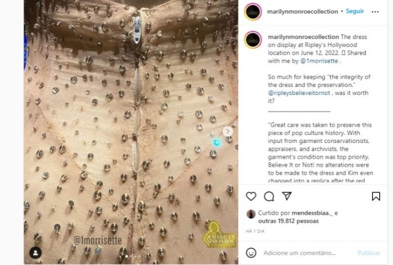Share post via the paper plane icon
Viewport: 393px width, 265px height.
click(287, 196)
